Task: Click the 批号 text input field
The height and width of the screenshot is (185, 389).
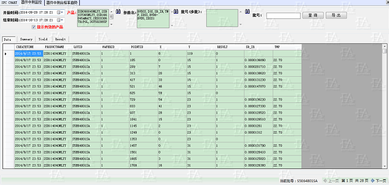Action: pos(283,16)
